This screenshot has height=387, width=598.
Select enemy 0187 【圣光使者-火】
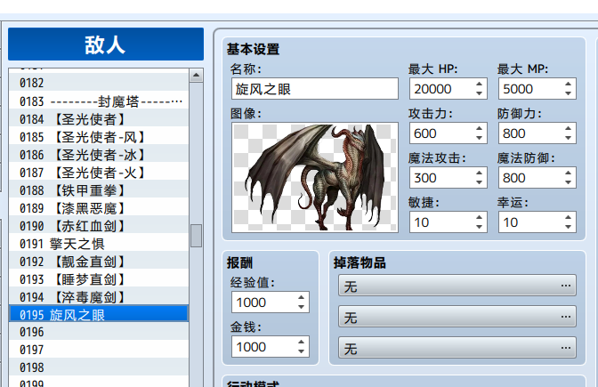click(99, 173)
